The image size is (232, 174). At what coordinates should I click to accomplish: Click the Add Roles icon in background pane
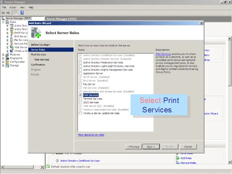[178, 158]
